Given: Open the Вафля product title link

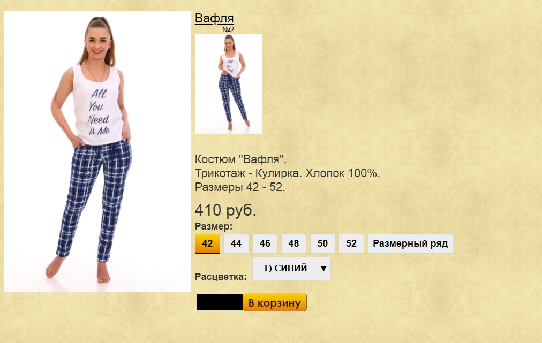Looking at the screenshot, I should click(214, 18).
